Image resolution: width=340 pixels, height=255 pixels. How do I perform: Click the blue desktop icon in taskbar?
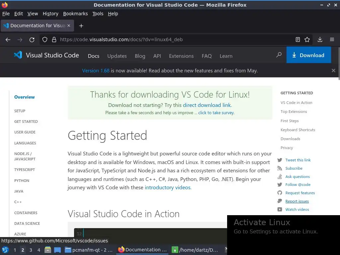pyautogui.click(x=57, y=250)
